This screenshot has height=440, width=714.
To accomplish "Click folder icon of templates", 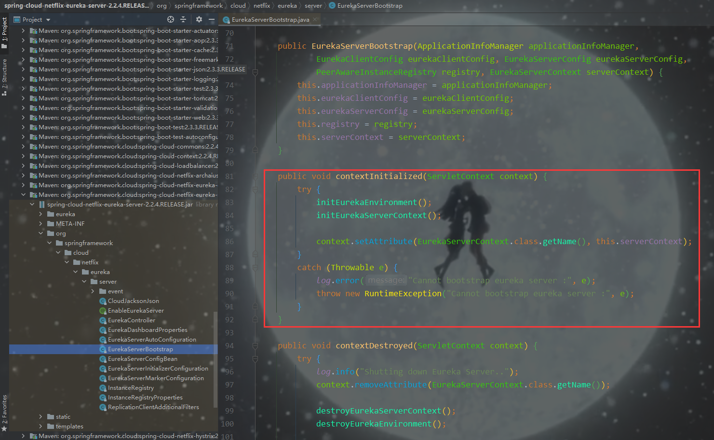I will tap(51, 426).
